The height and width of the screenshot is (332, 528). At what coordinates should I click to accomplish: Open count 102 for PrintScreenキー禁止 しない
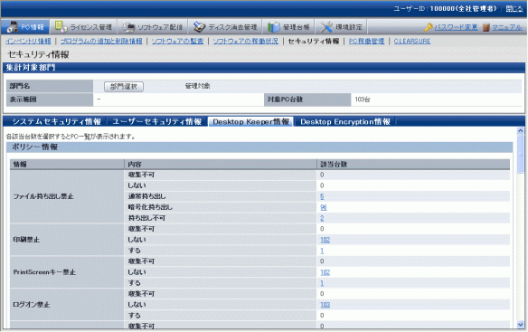[x=325, y=272]
